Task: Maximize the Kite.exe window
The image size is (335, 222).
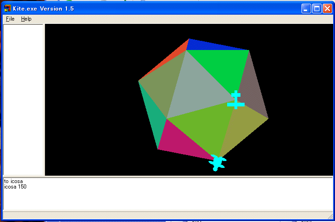Action: pos(317,9)
